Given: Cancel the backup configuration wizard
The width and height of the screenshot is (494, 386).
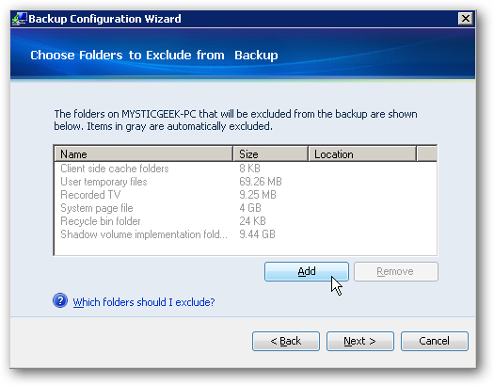Looking at the screenshot, I should pos(435,341).
